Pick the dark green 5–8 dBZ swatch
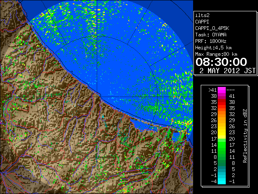 point(222,163)
